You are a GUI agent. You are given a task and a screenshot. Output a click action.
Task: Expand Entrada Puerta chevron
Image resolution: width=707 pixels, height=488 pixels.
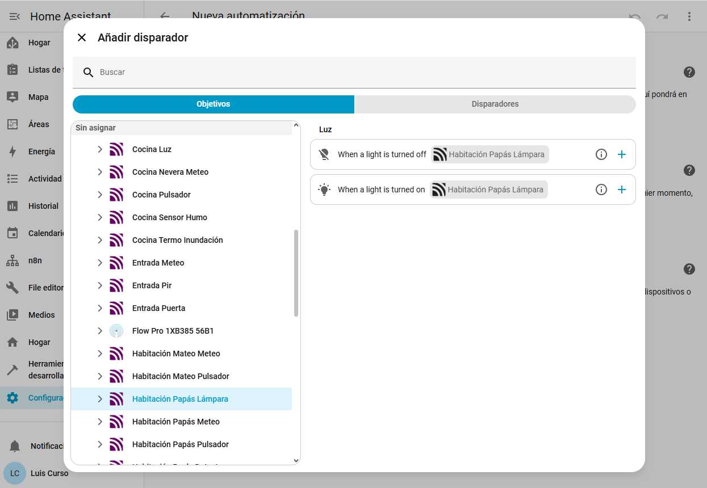click(x=100, y=308)
